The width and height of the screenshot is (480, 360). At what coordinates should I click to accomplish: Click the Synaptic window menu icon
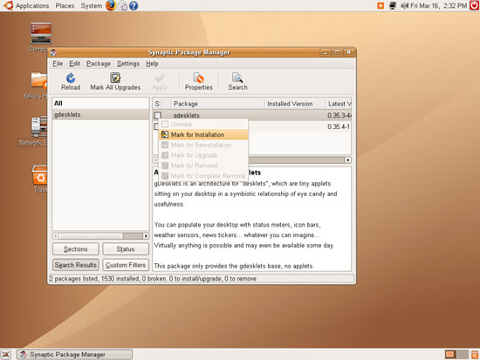pyautogui.click(x=53, y=52)
